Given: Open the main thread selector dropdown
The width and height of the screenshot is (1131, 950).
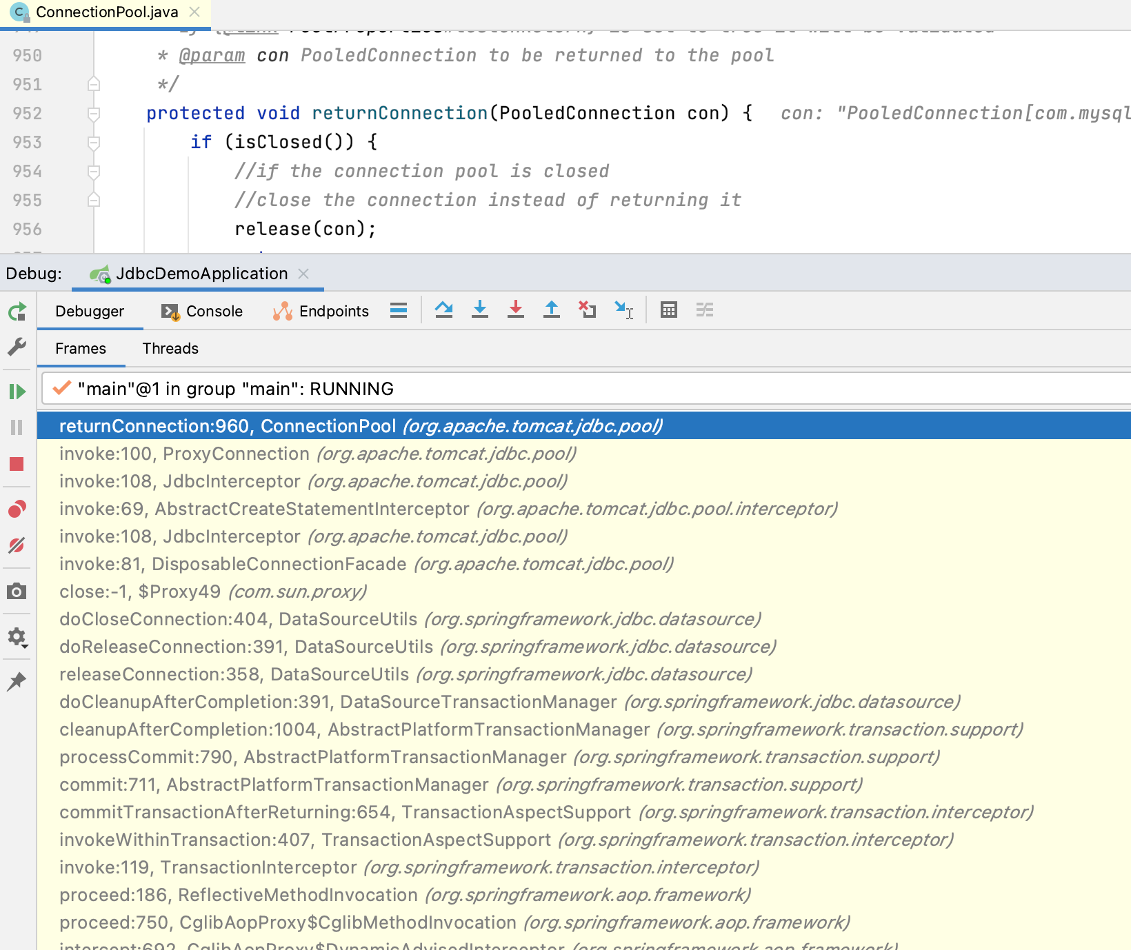Looking at the screenshot, I should [586, 389].
